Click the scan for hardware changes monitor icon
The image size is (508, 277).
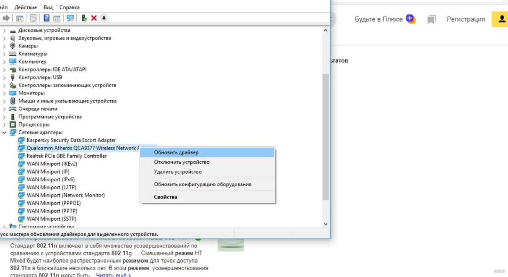point(70,18)
